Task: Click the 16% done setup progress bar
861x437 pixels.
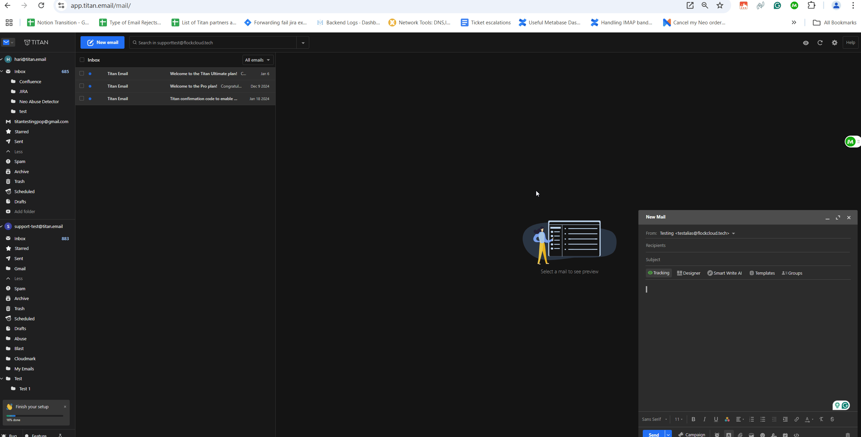Action: [35, 416]
